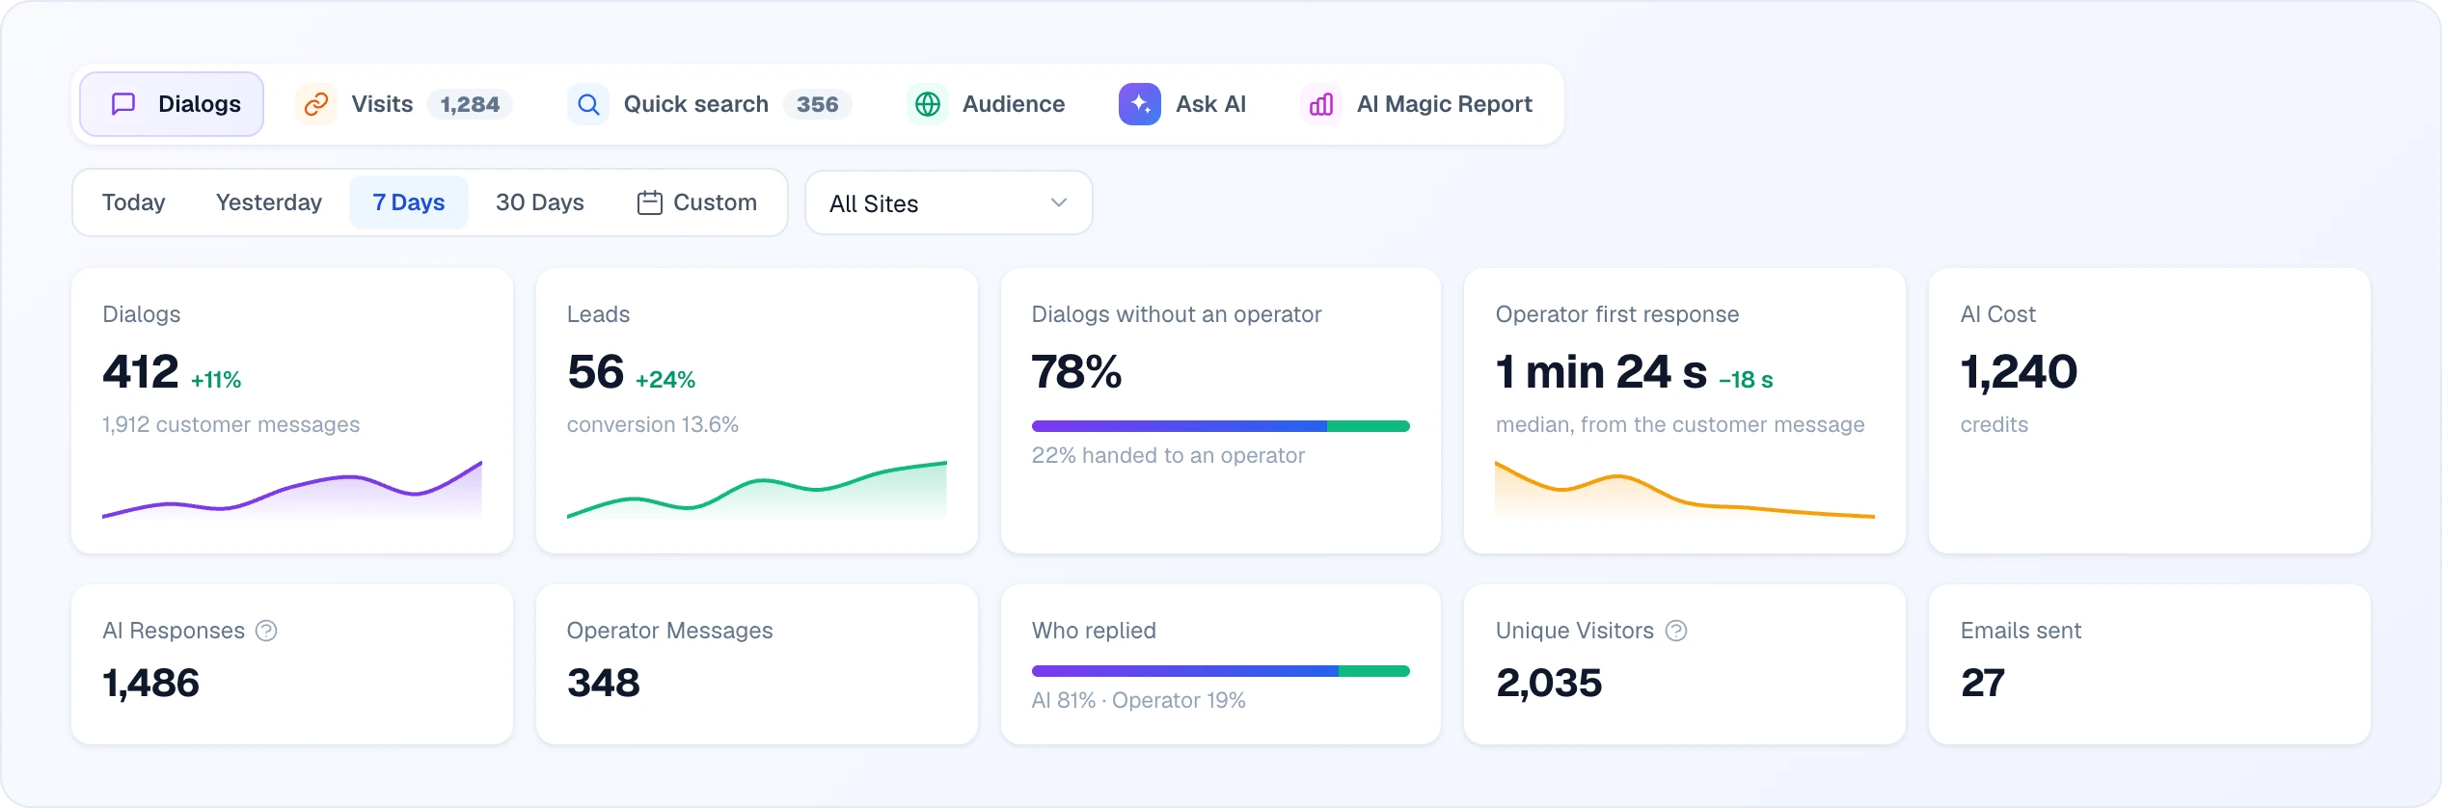
Task: Click the +11% Dialogs change
Action: tap(216, 380)
